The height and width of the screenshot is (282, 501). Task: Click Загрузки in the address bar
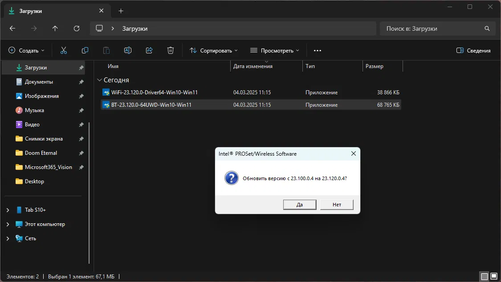pyautogui.click(x=135, y=28)
